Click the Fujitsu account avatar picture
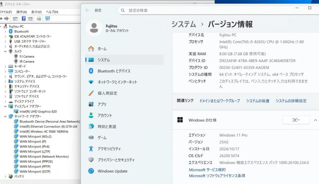This screenshot has width=319, height=184. (x=94, y=28)
